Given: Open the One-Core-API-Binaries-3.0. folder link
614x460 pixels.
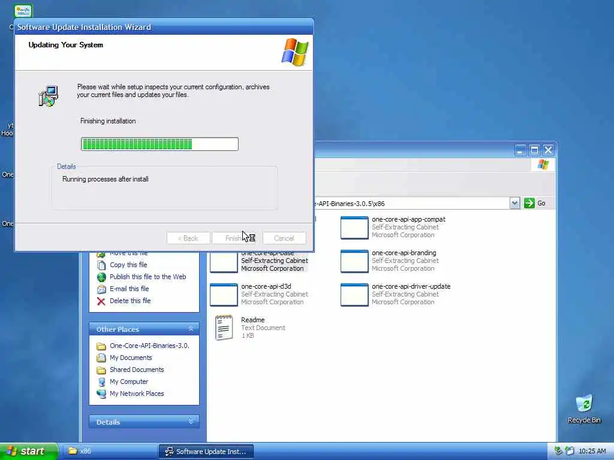Looking at the screenshot, I should click(x=149, y=346).
